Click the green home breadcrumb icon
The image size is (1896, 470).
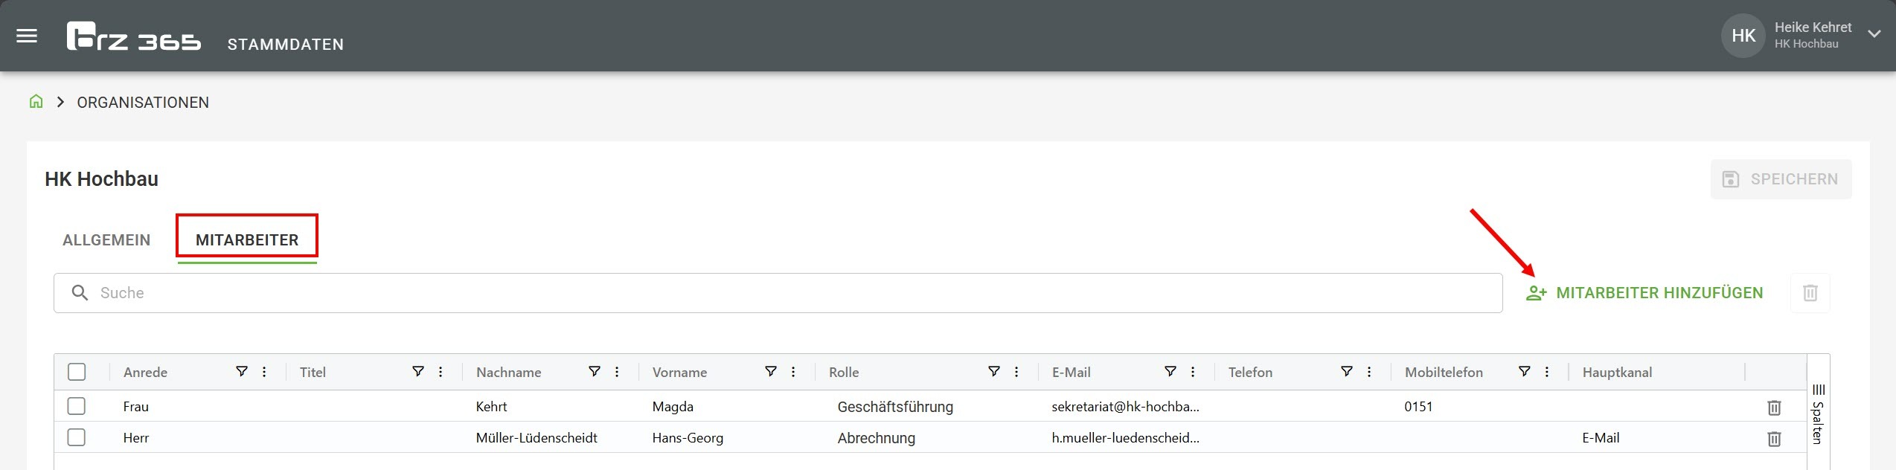click(x=36, y=102)
